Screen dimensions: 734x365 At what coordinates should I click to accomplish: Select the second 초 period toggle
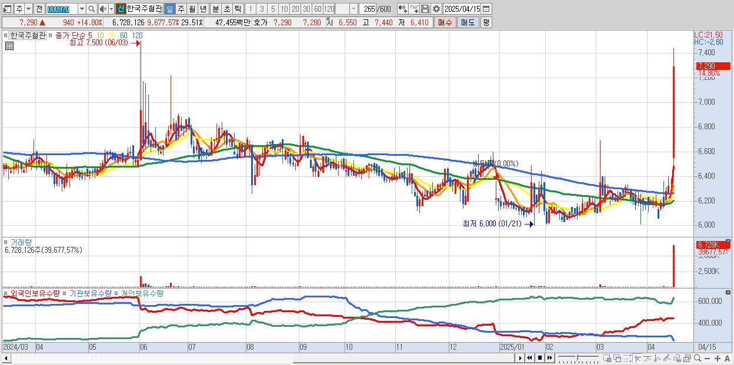(x=227, y=9)
